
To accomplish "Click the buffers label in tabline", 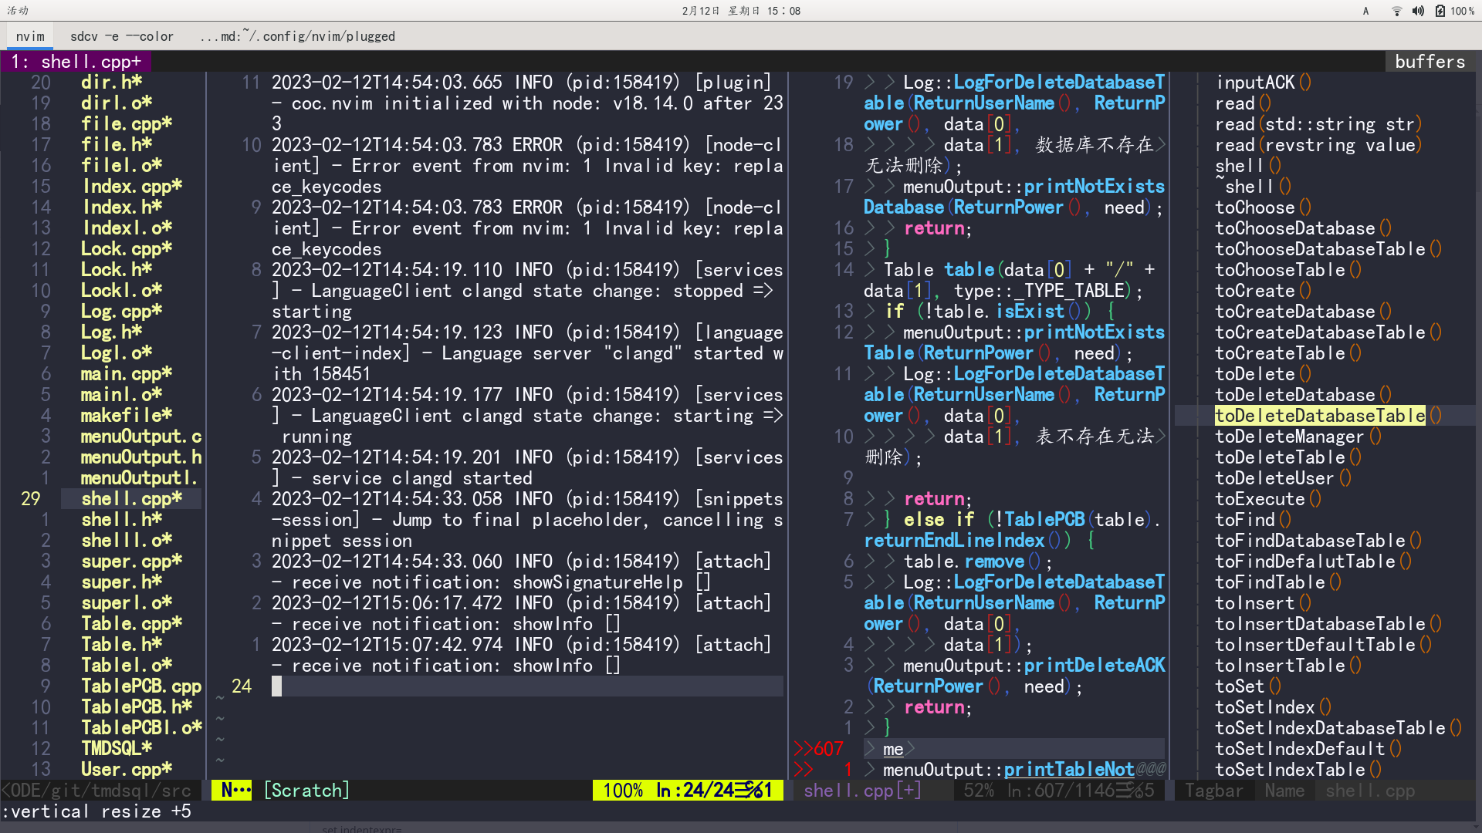I will (1430, 62).
